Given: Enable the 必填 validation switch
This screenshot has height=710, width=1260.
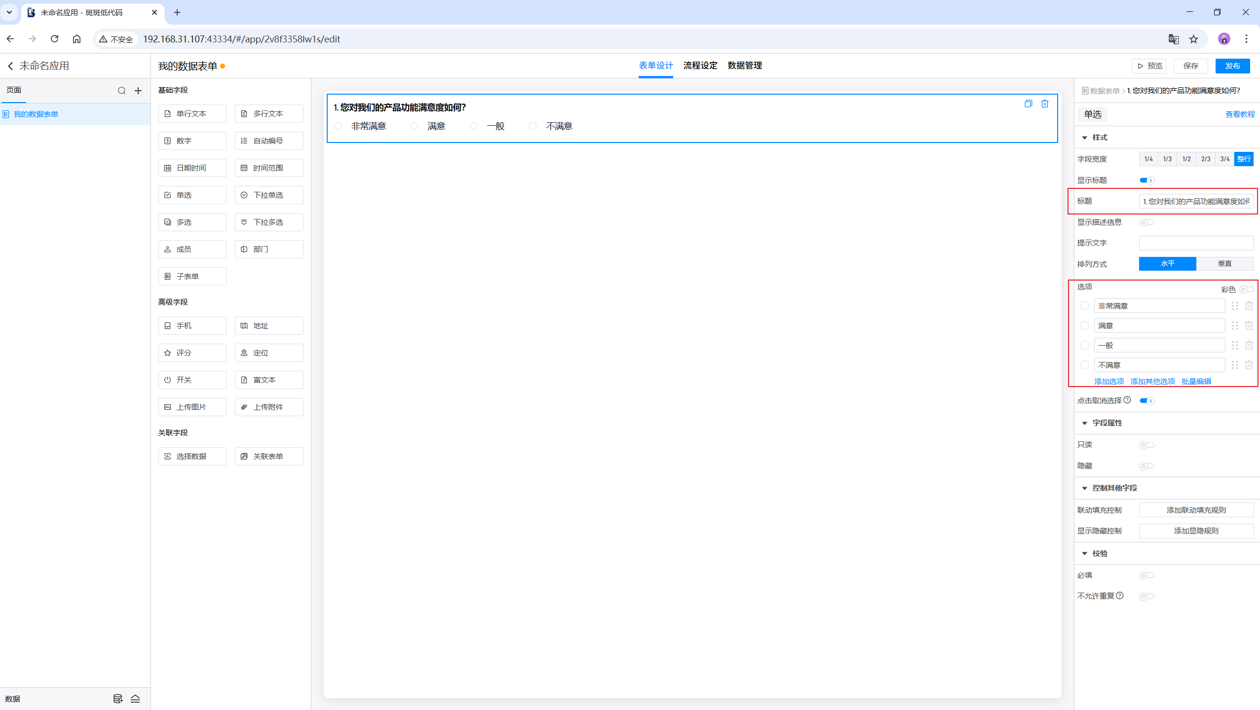Looking at the screenshot, I should coord(1146,575).
